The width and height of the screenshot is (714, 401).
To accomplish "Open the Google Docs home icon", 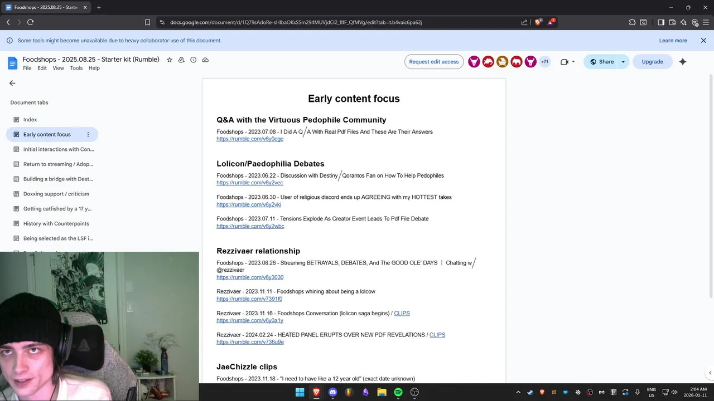I will tap(12, 62).
